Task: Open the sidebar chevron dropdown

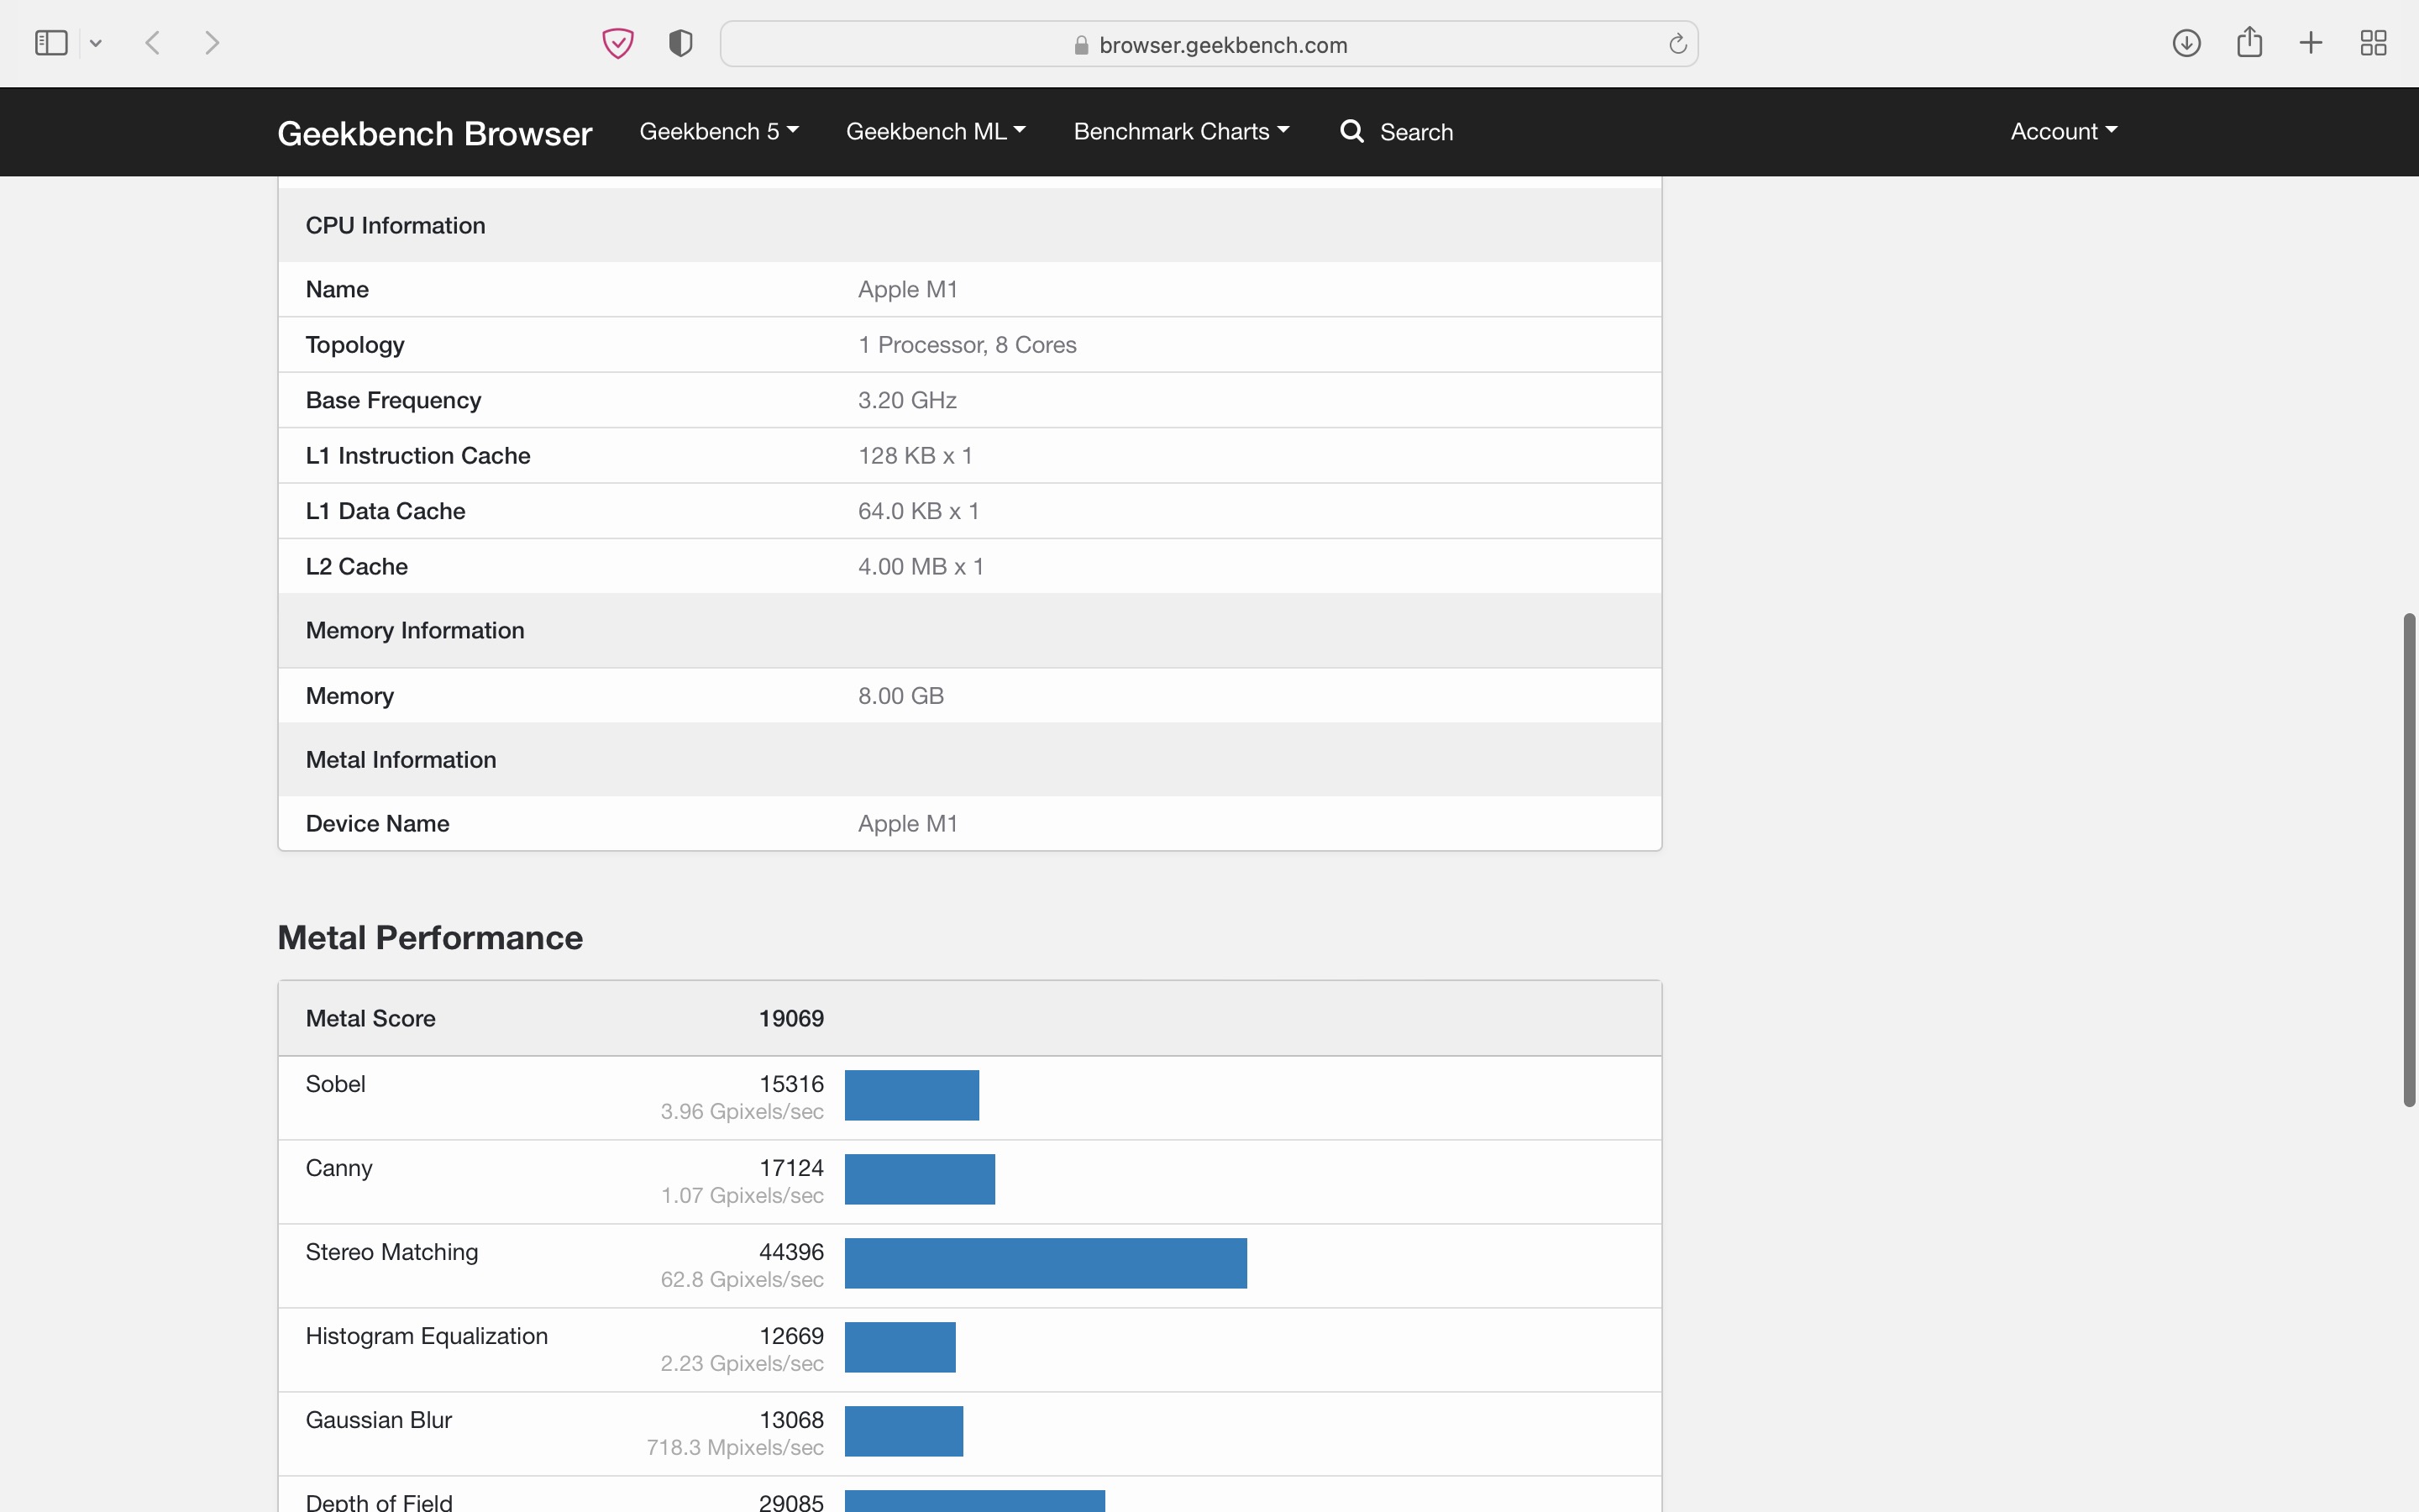Action: pyautogui.click(x=96, y=43)
